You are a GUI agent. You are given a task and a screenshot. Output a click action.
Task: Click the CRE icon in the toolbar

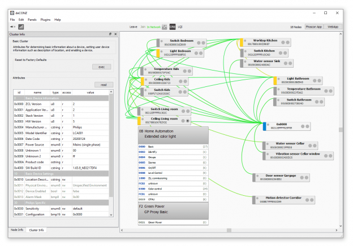tap(172, 27)
